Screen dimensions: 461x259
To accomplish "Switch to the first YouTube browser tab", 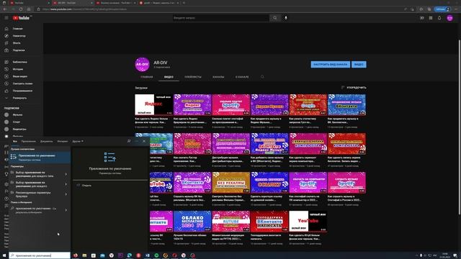I will 29,3.
